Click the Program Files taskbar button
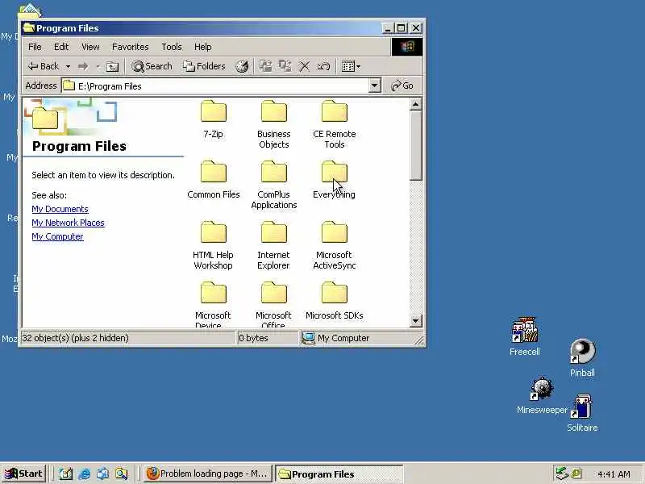The image size is (645, 484). point(338,474)
